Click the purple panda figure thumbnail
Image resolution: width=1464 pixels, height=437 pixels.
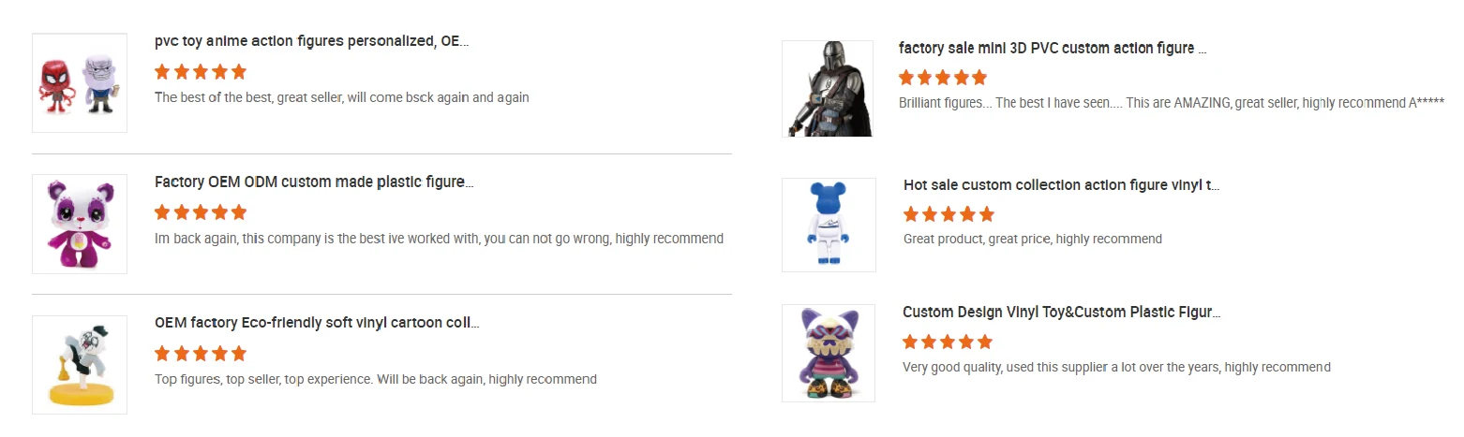[80, 224]
